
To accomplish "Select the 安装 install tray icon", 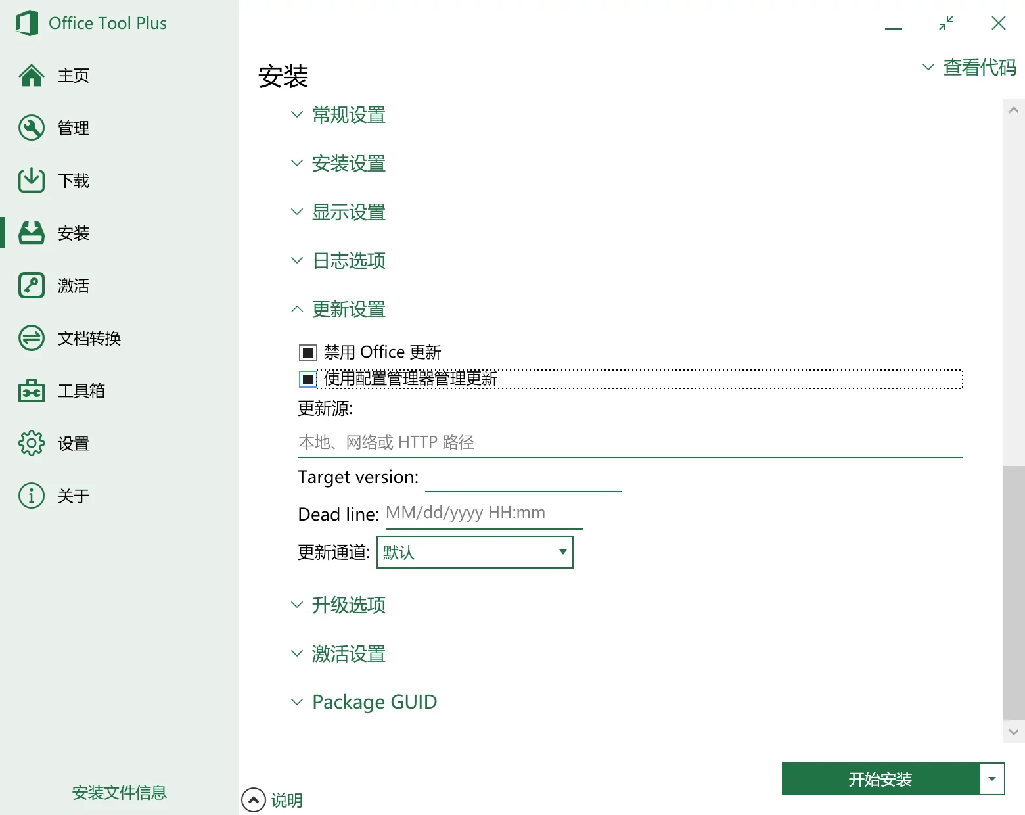I will (x=32, y=233).
